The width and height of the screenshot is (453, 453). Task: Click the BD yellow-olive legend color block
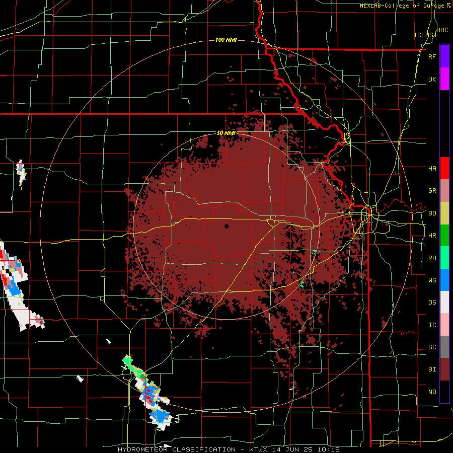444,213
